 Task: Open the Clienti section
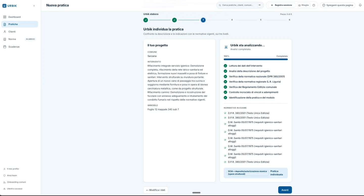(20, 32)
